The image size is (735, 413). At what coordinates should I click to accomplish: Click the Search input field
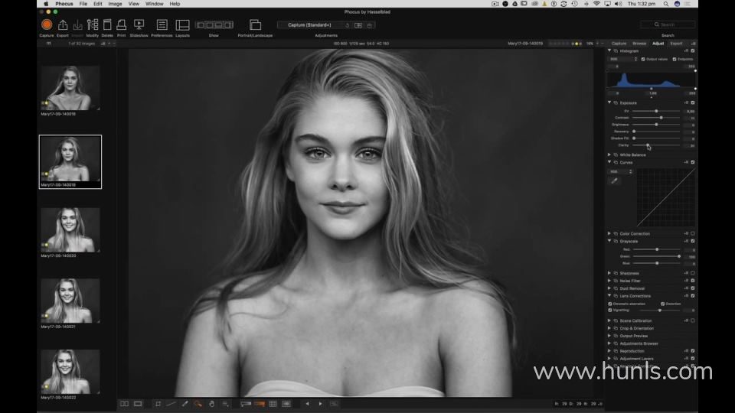668,24
